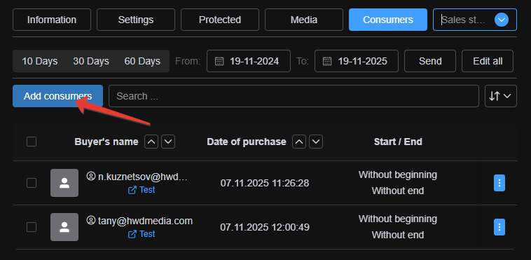Image resolution: width=531 pixels, height=260 pixels.
Task: Open the Information tab
Action: (x=52, y=20)
